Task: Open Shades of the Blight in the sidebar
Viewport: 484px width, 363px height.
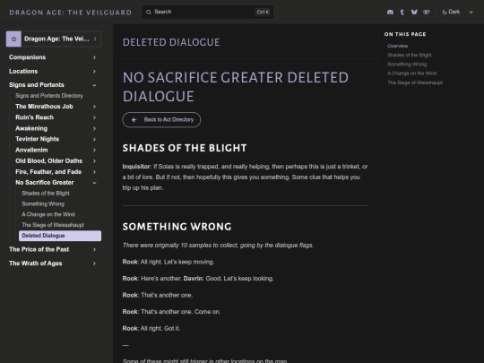Action: [46, 194]
